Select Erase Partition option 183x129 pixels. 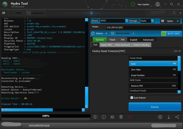pos(153,75)
